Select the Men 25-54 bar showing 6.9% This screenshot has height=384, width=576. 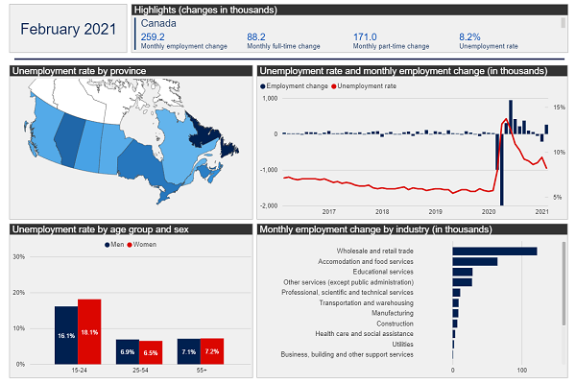pos(128,351)
